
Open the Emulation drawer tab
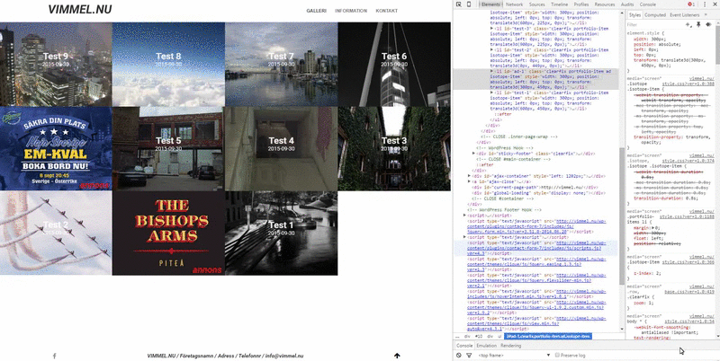(x=486, y=346)
